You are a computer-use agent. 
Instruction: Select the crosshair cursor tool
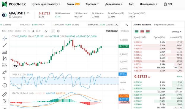coord(5,38)
